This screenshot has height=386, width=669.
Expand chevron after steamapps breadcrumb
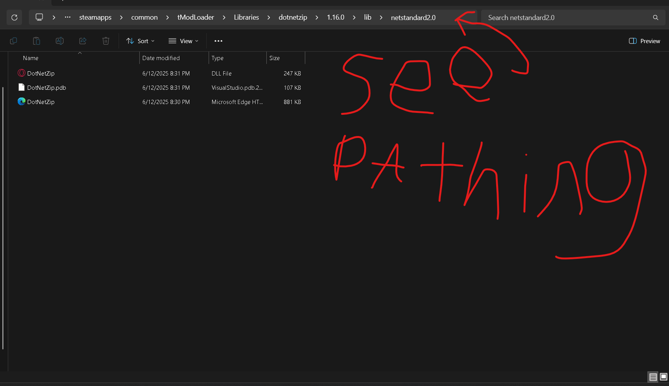coord(121,17)
